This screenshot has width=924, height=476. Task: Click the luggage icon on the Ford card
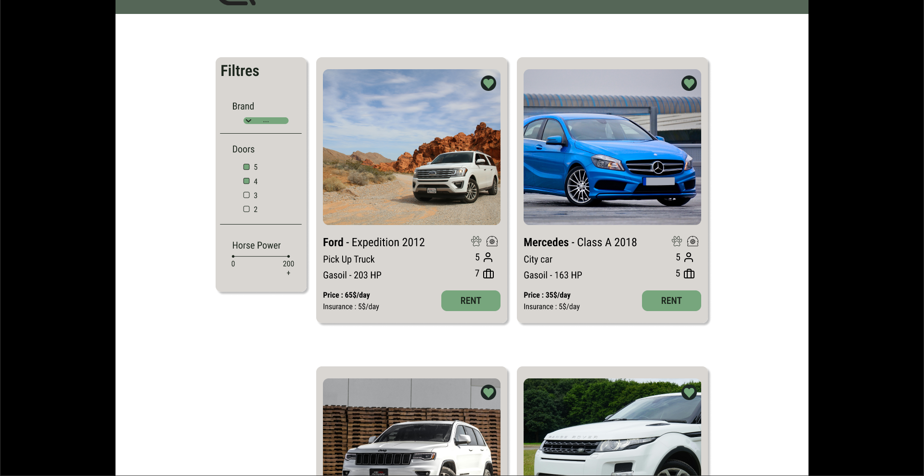[x=488, y=274]
